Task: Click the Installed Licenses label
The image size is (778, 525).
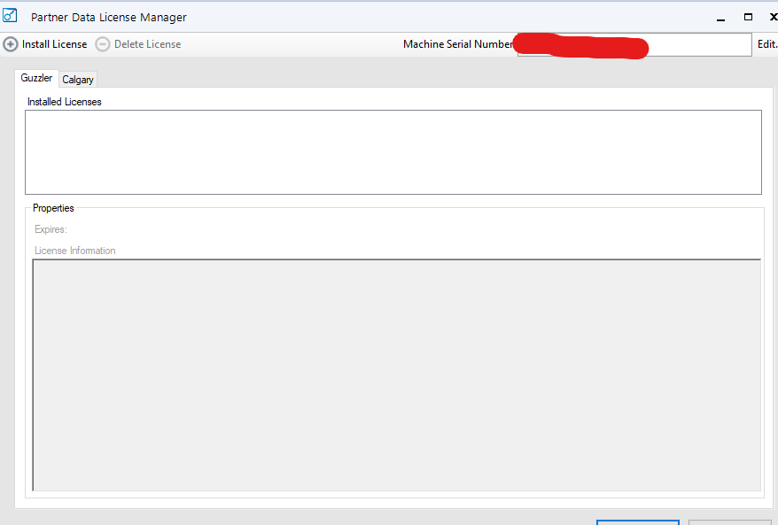Action: [65, 101]
